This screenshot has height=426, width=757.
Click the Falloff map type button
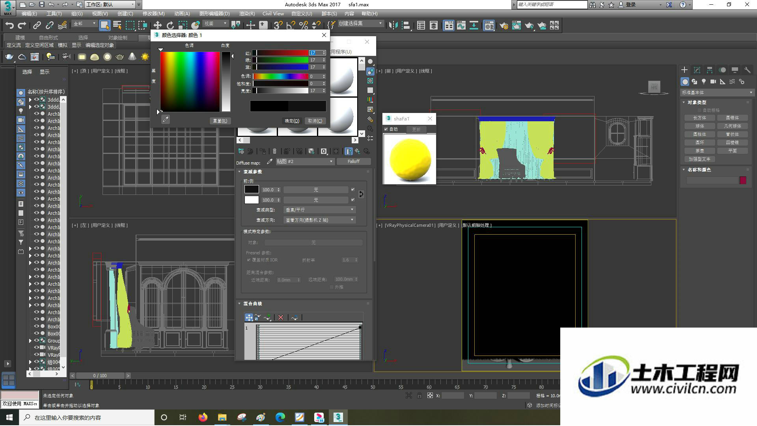point(354,161)
